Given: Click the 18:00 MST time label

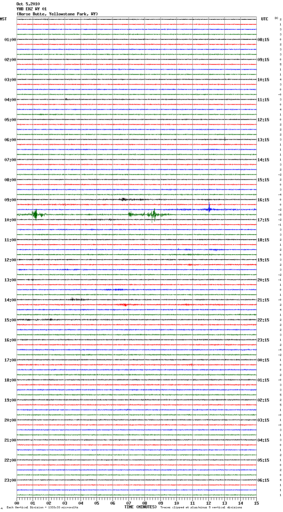Looking at the screenshot, I should coord(10,380).
